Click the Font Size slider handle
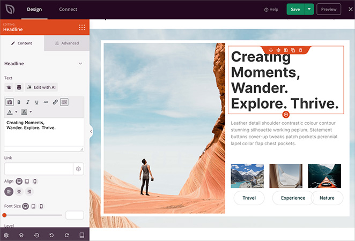Image resolution: width=355 pixels, height=241 pixels. pos(5,215)
